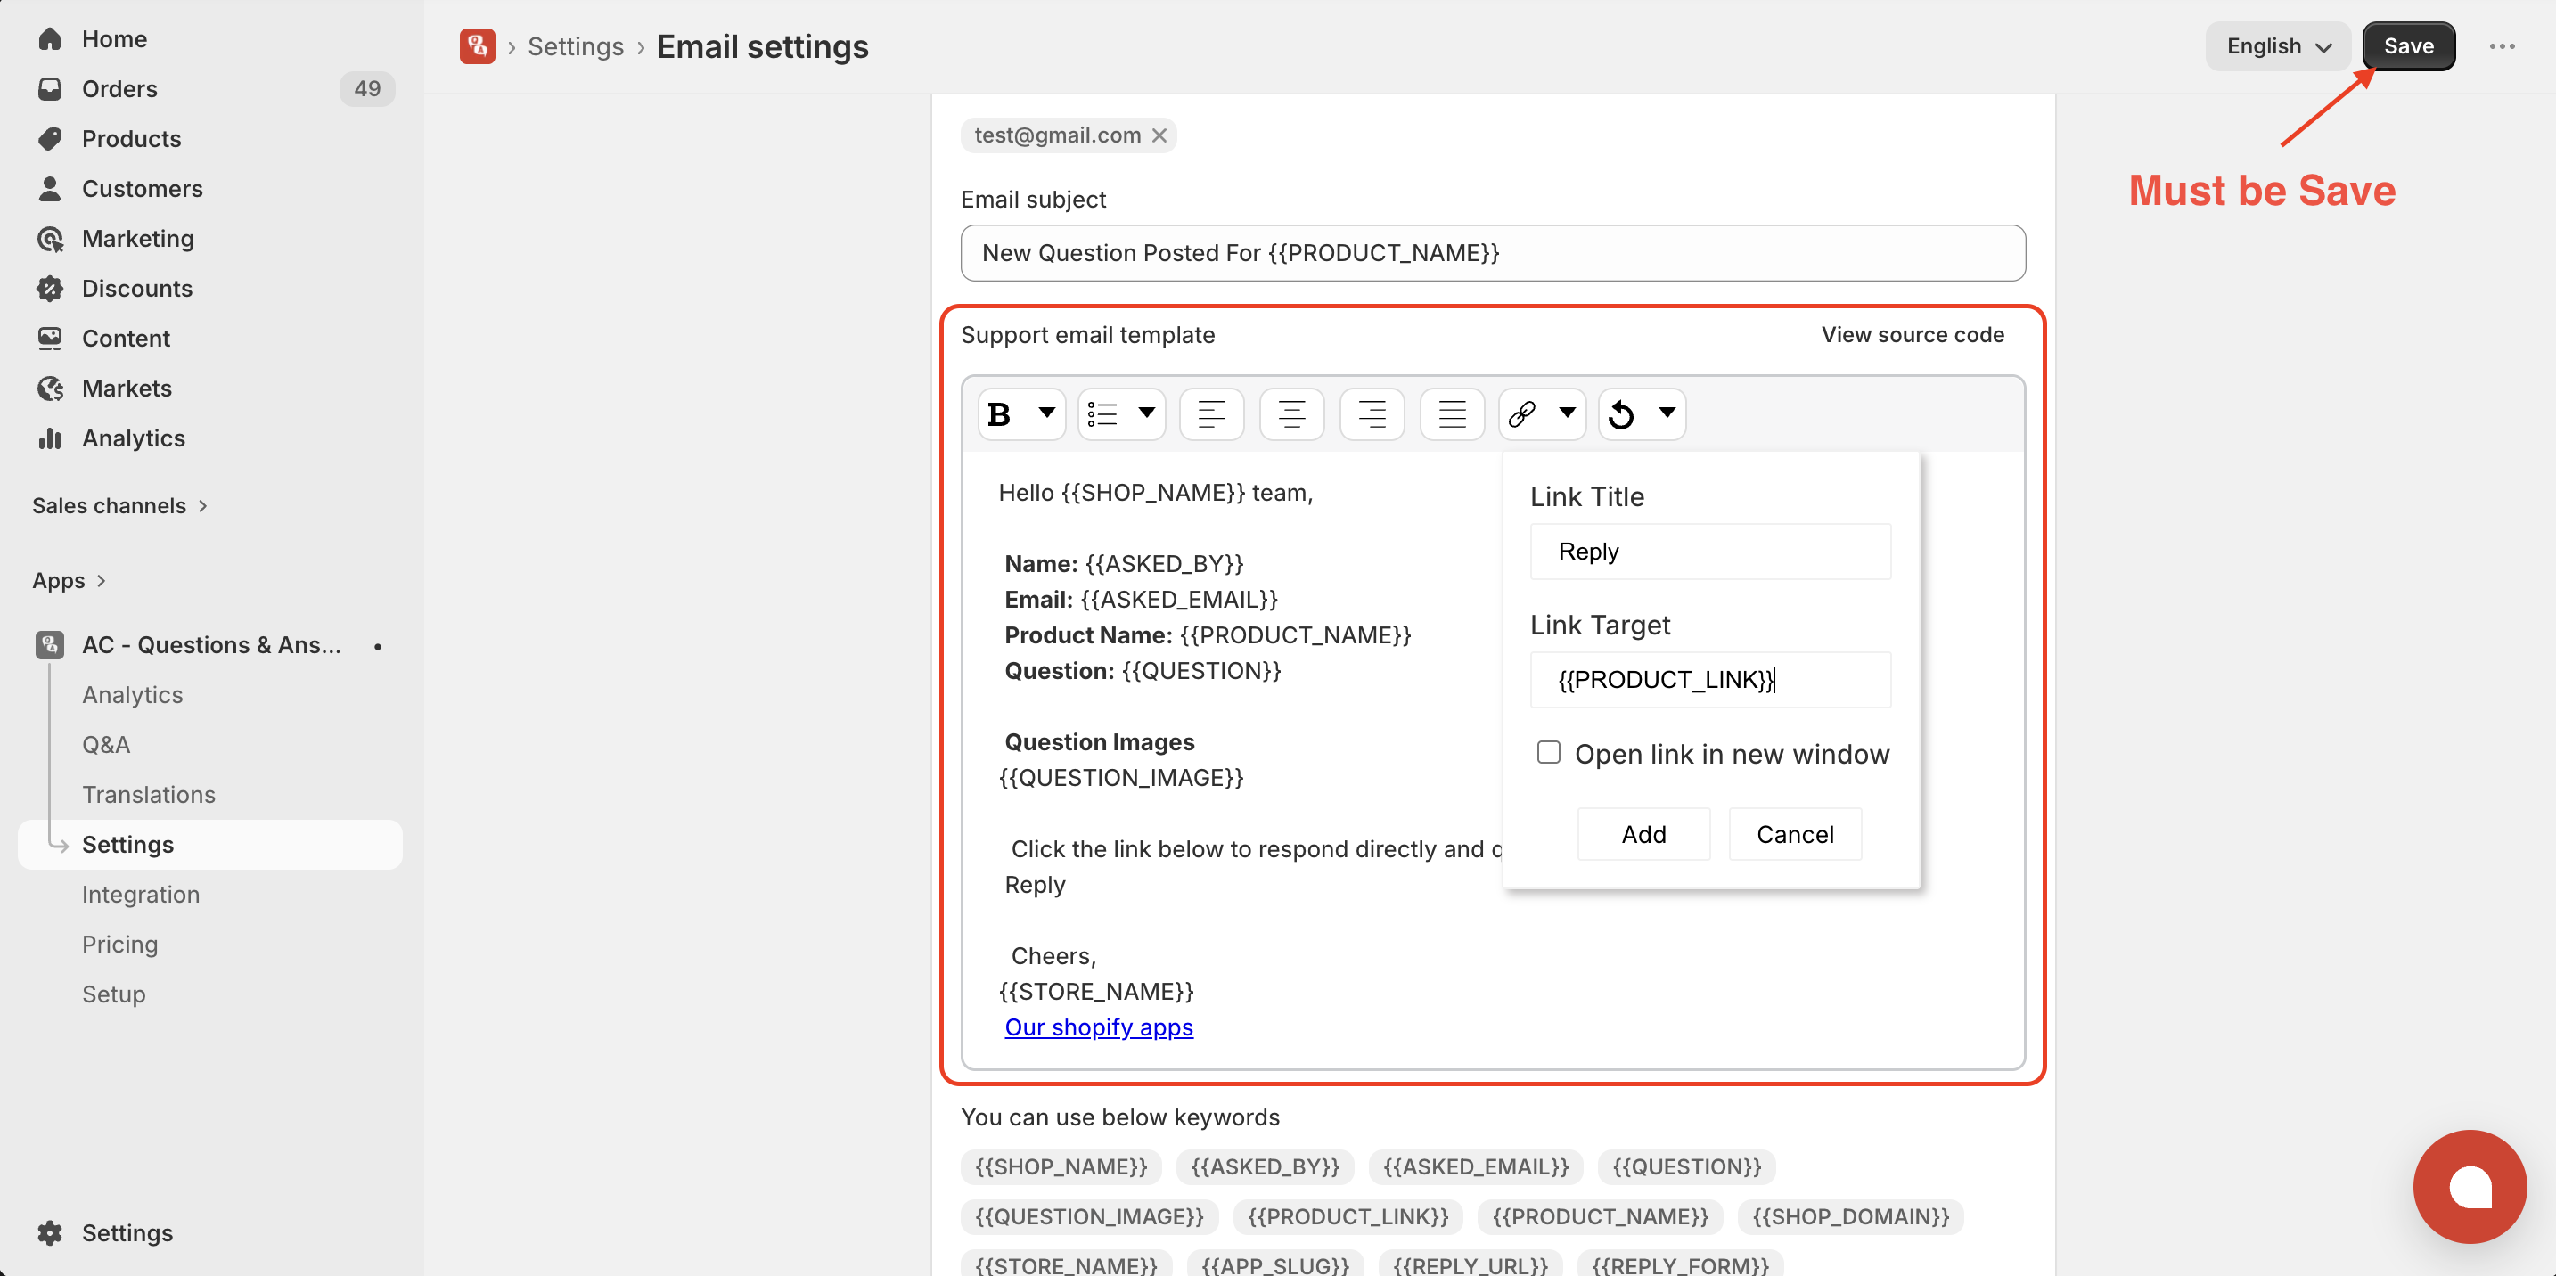Align text left in editor
Viewport: 2556px width, 1276px height.
point(1210,413)
